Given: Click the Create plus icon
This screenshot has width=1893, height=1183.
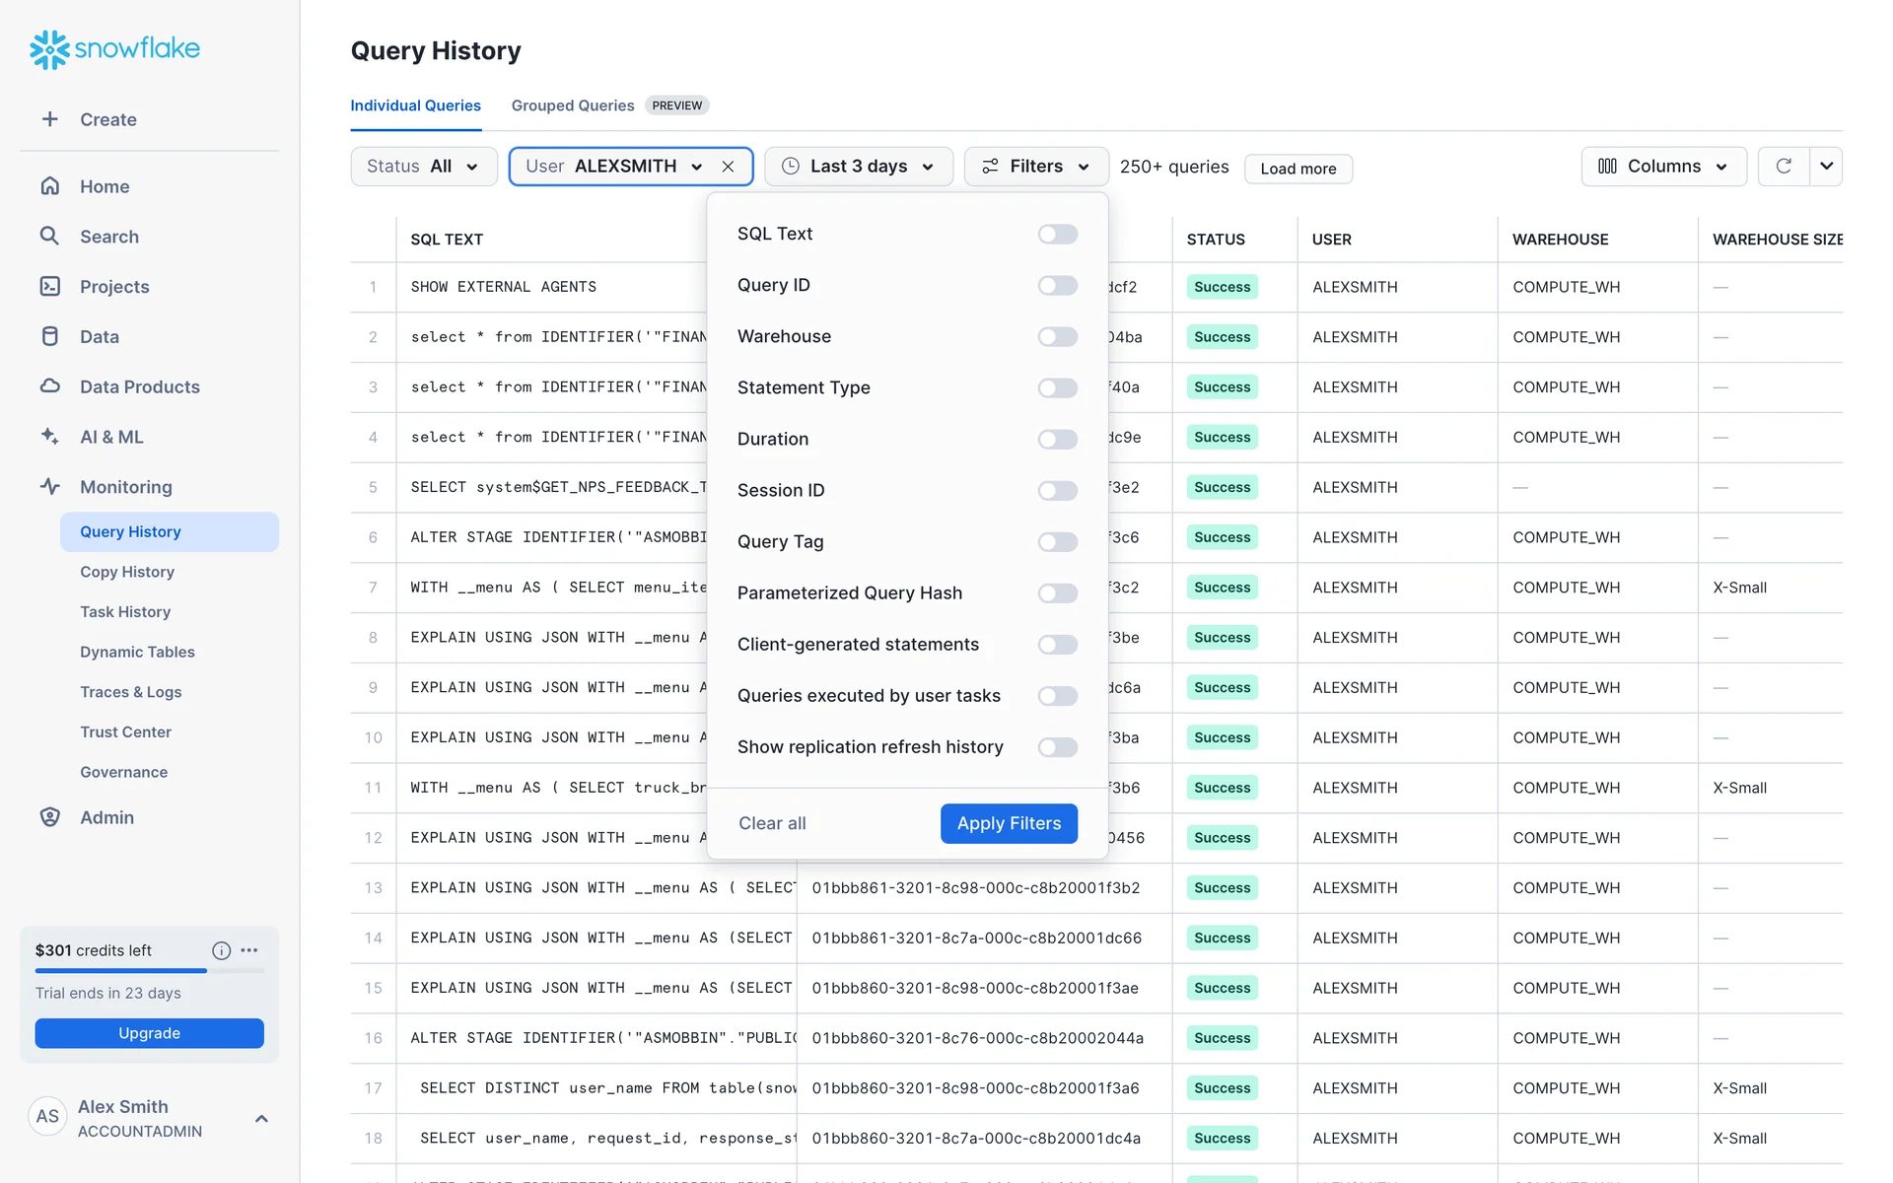Looking at the screenshot, I should point(49,119).
